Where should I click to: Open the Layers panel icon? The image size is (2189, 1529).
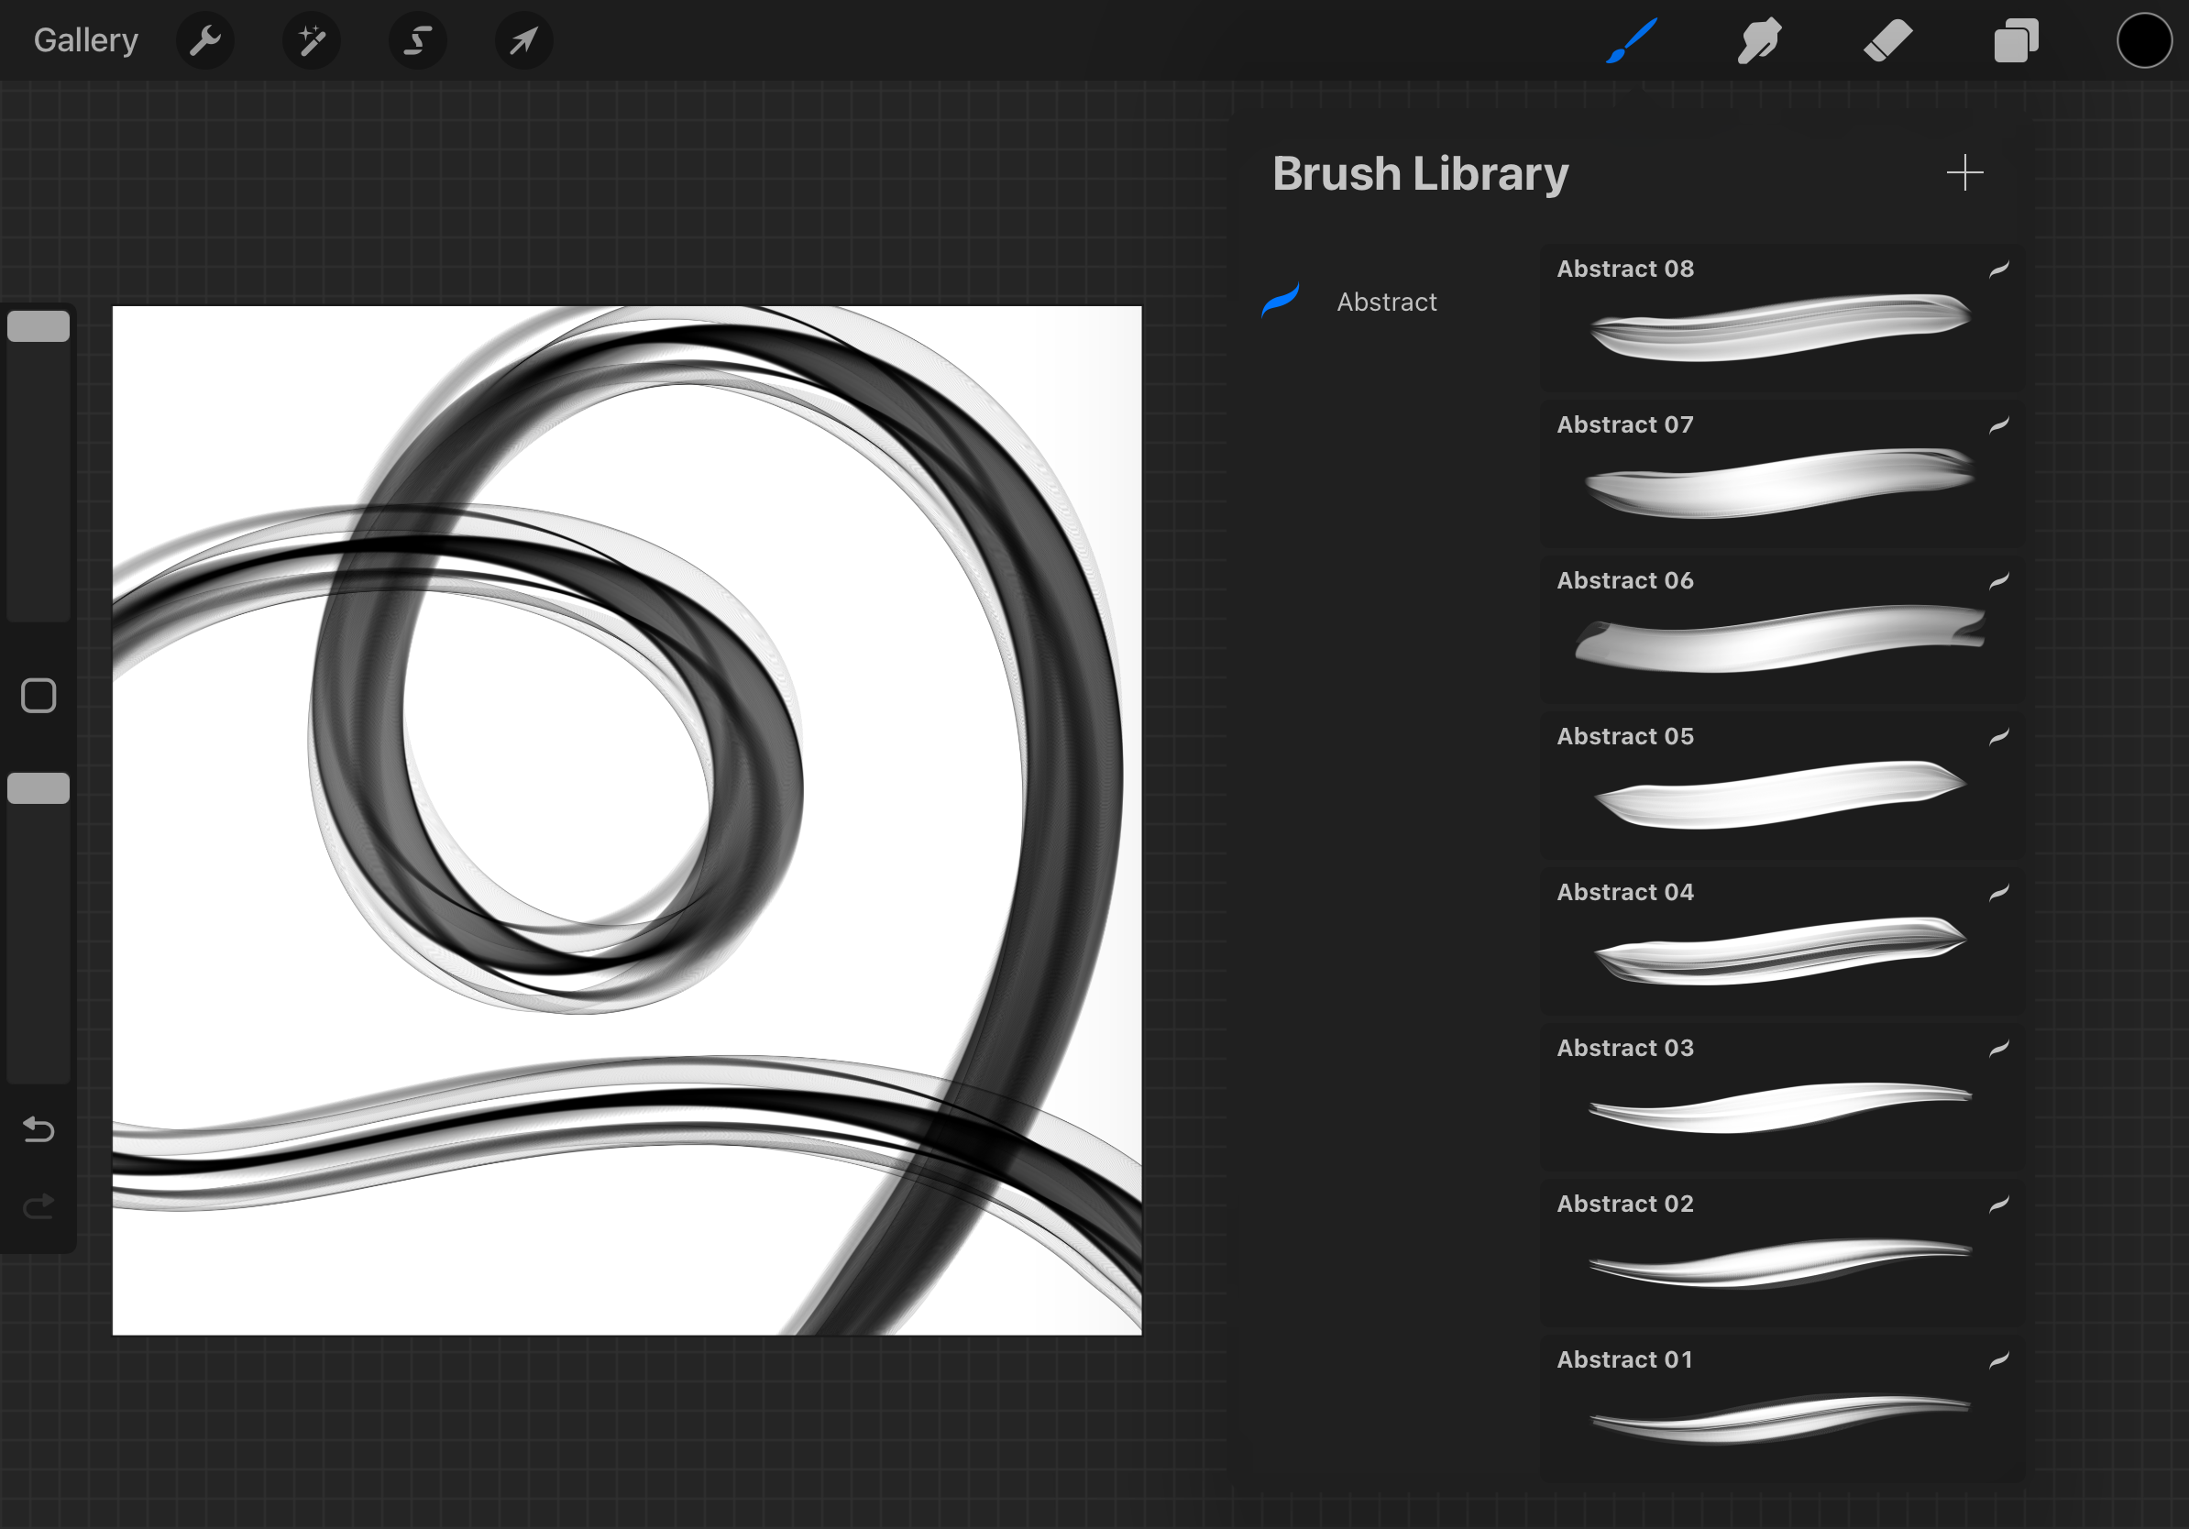tap(2016, 41)
